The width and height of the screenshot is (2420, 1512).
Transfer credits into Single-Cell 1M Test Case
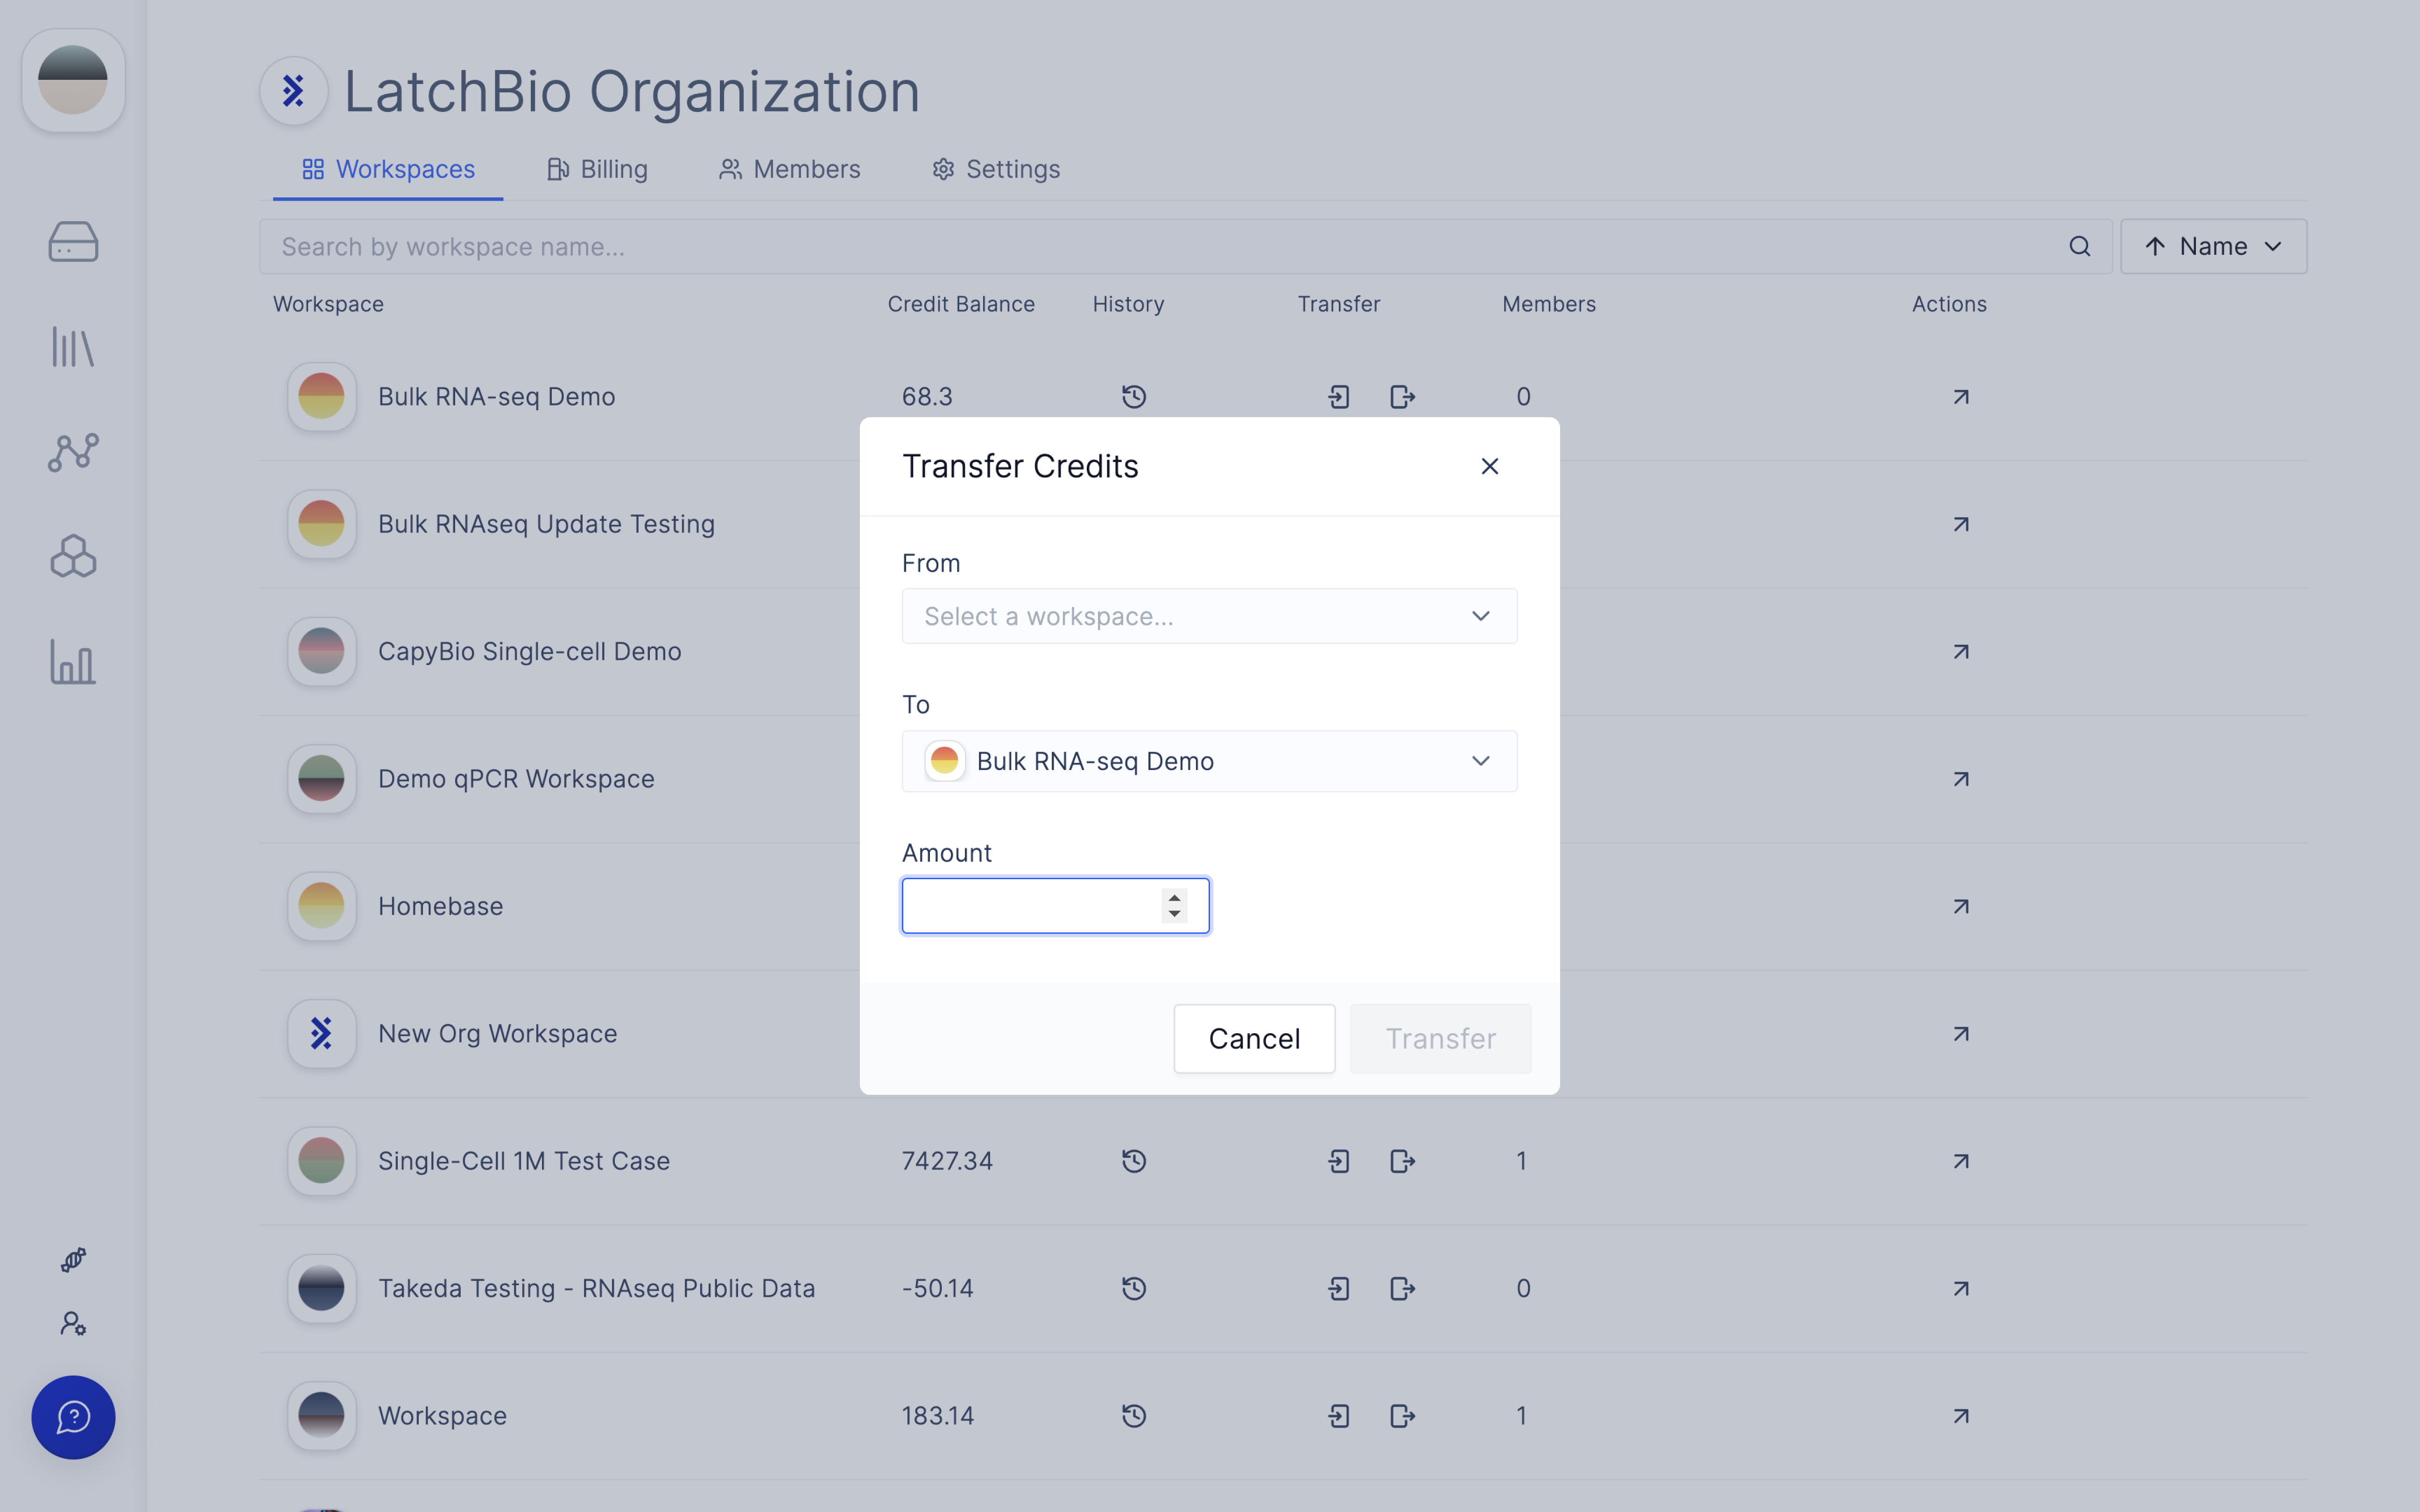[x=1339, y=1161]
